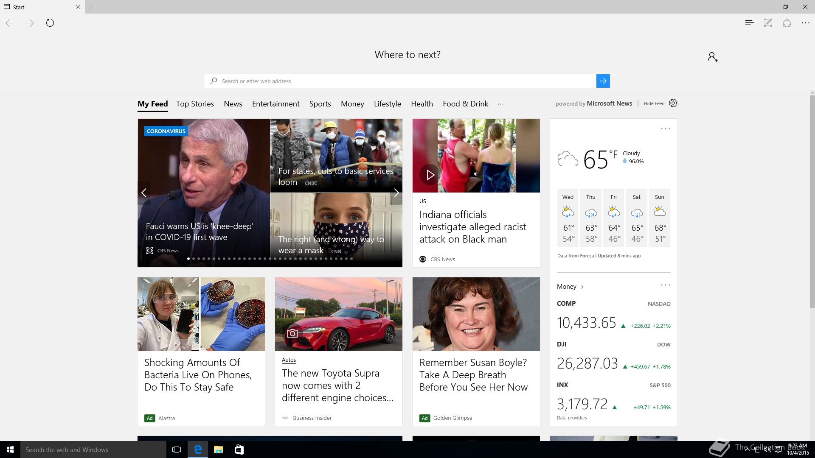
Task: Click the Ad badge beside Alastra
Action: pos(149,418)
